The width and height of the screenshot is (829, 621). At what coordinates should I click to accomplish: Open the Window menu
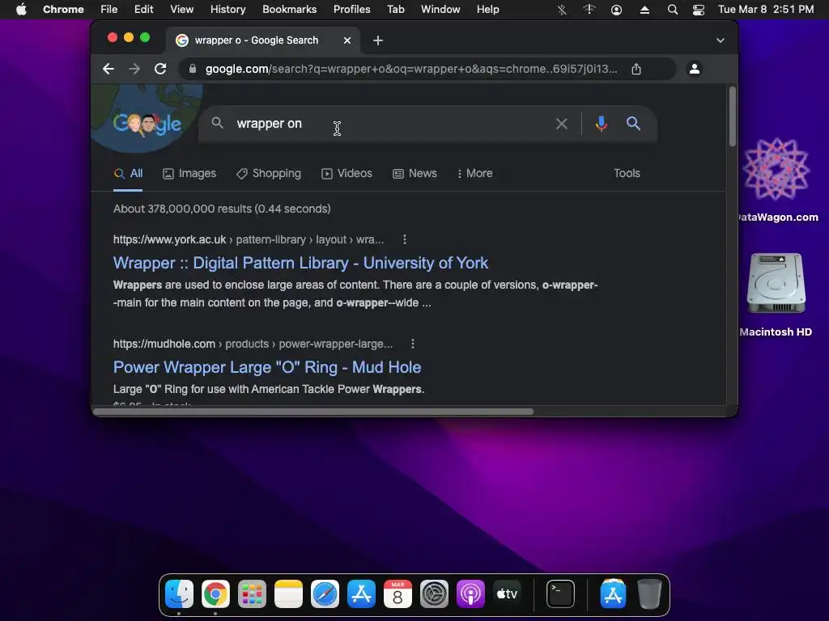pyautogui.click(x=440, y=10)
